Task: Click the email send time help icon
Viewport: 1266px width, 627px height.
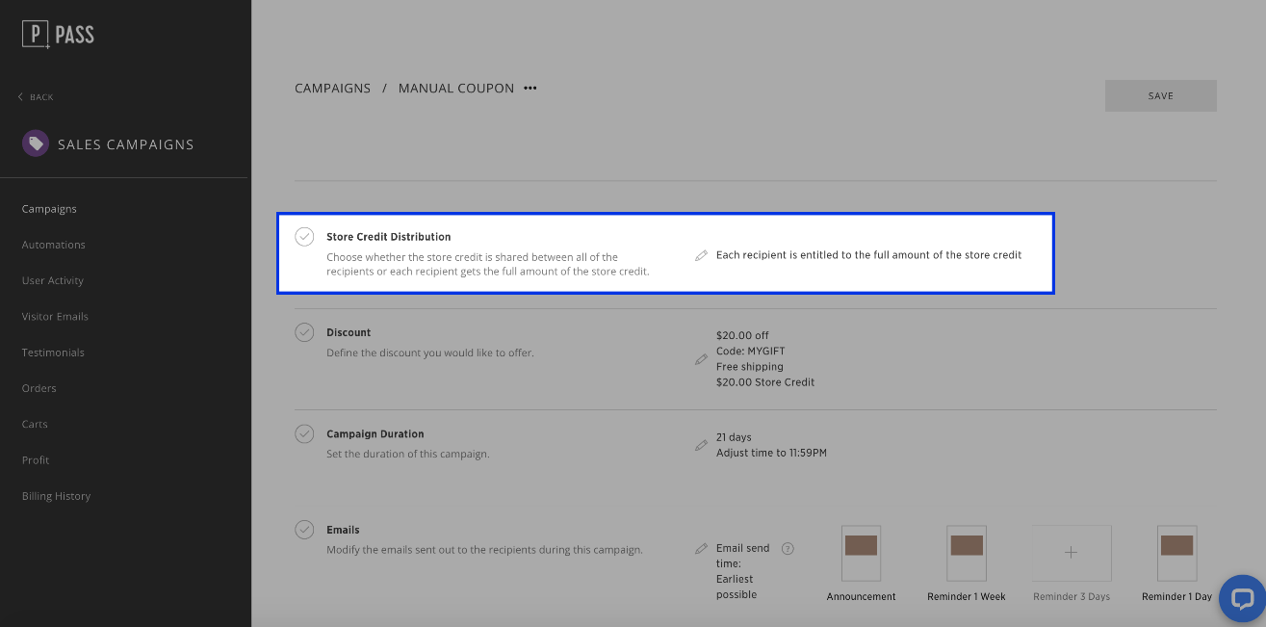Action: [788, 549]
